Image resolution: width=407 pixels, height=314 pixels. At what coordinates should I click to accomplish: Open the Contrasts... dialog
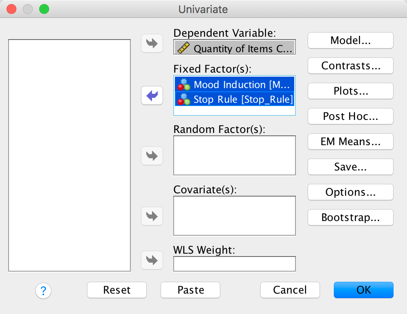(350, 66)
